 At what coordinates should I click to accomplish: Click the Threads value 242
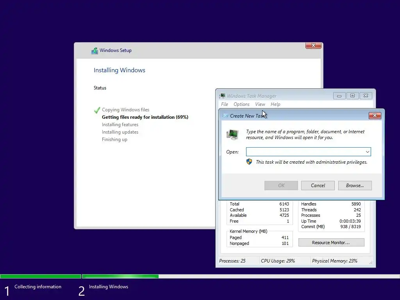[x=357, y=210]
